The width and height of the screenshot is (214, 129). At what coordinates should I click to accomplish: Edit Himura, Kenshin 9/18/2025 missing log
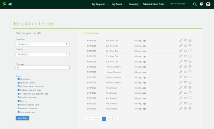[181, 67]
